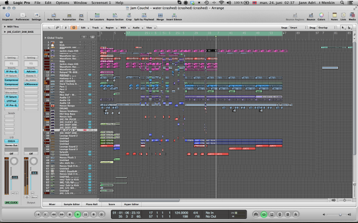Open the Audio local menu dropdown
Screen dimensions: 358x223
click(138, 28)
